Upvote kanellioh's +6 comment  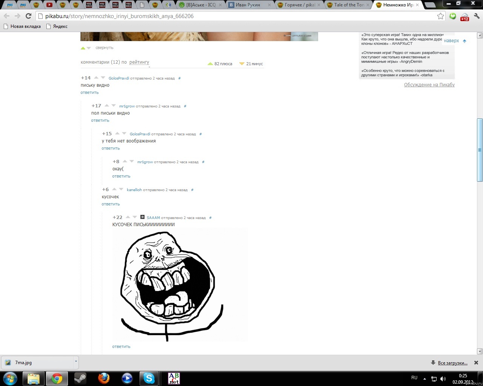[114, 189]
